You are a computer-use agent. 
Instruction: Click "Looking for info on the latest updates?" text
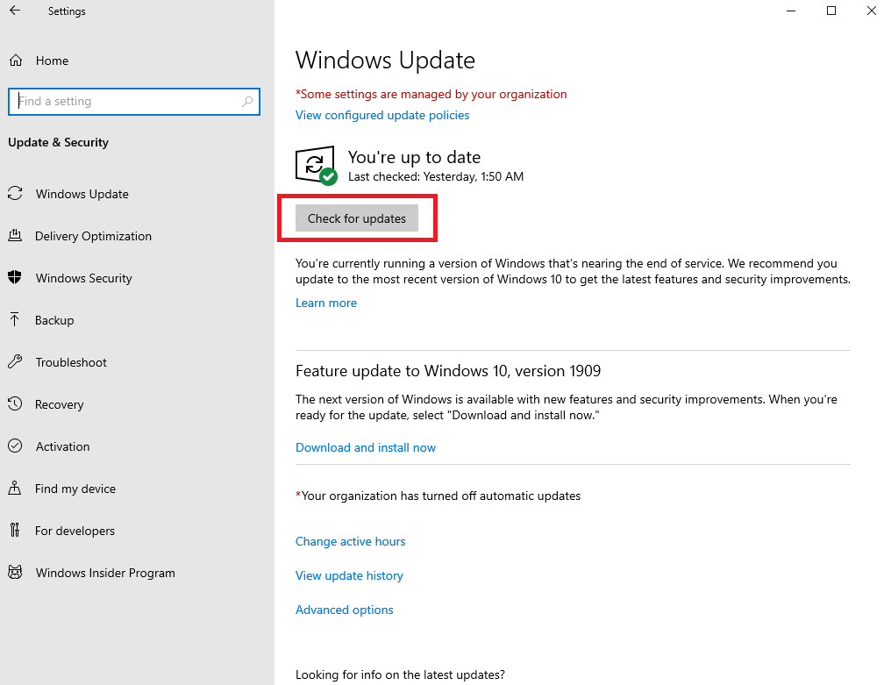400,674
